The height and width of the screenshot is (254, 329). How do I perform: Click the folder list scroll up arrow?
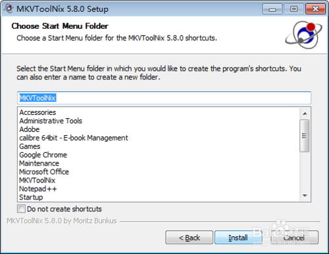[x=305, y=114]
